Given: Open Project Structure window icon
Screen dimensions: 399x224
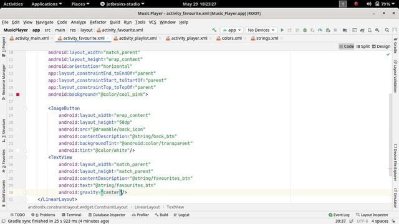Looking at the screenshot, I should pos(345,30).
